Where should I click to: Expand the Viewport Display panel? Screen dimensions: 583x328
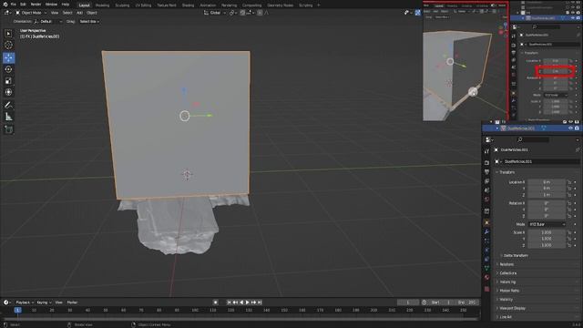512,308
